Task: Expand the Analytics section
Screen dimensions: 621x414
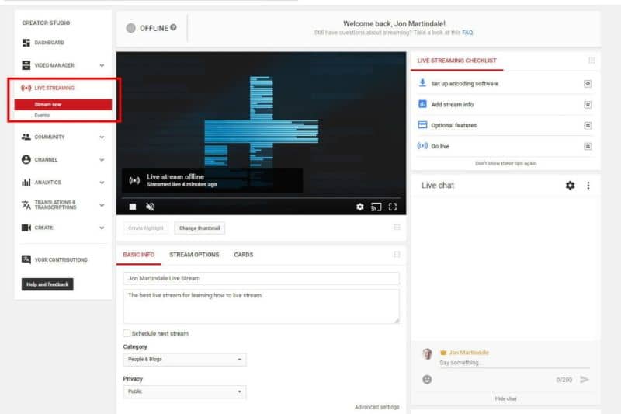Action: tap(102, 183)
